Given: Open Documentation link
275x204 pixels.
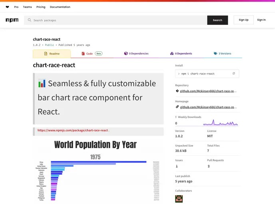Looking at the screenshot, I should [60, 7].
